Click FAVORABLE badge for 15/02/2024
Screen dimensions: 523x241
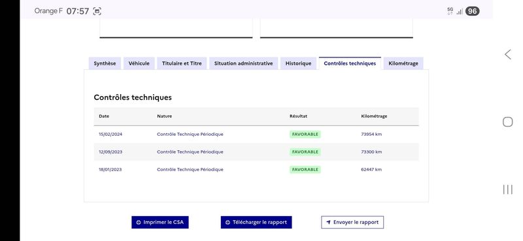(x=305, y=135)
